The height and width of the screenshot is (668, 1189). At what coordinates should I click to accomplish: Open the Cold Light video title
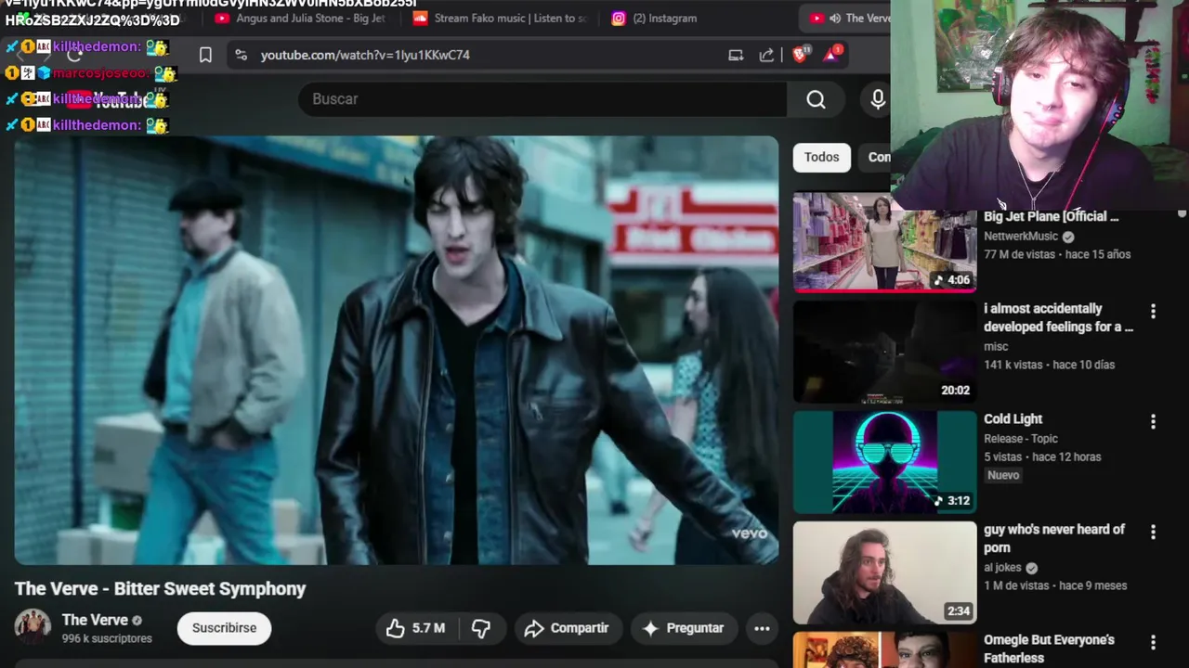tap(1013, 419)
